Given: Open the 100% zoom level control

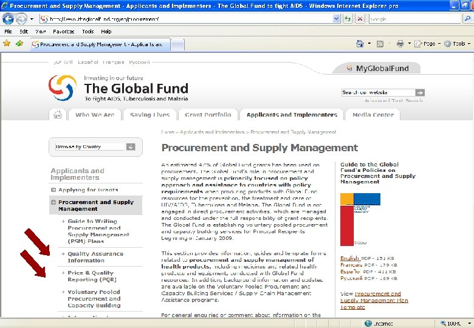Looking at the screenshot, I should (x=455, y=324).
